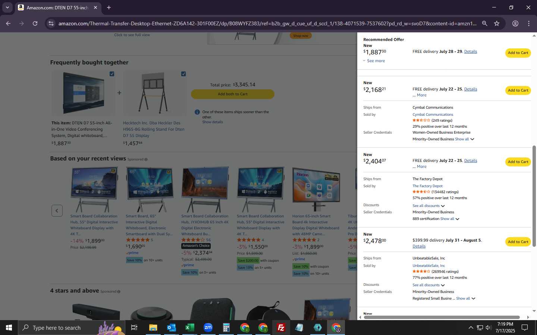Click sponsored info icon near recent views

[x=146, y=159]
